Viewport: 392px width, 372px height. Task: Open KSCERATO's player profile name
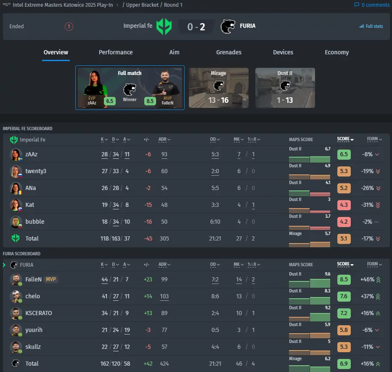point(39,313)
